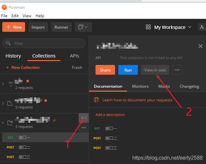The width and height of the screenshot is (206, 164).
Task: Click the Postman logo icon
Action: pos(4,7)
